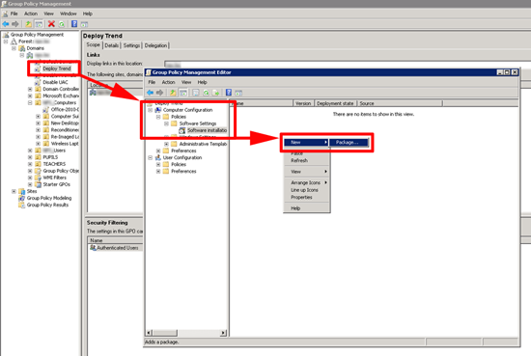This screenshot has height=356, width=531.
Task: Collapse Computer Configuration node
Action: 150,110
